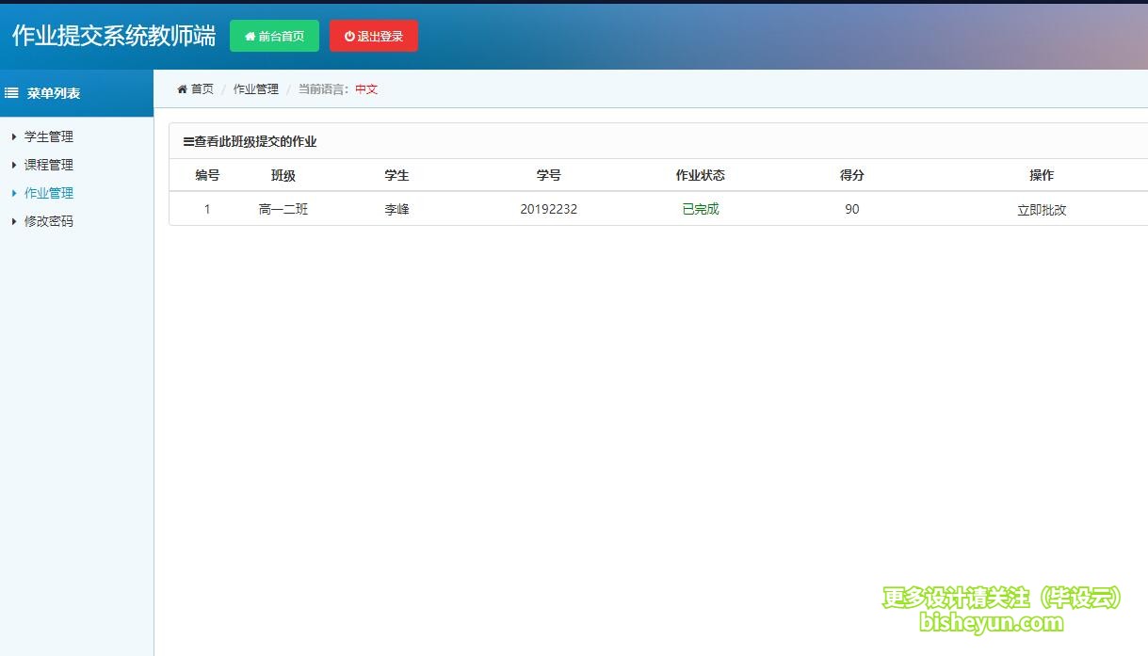Click student number 20192232
Viewport: 1148px width, 656px height.
click(x=549, y=209)
